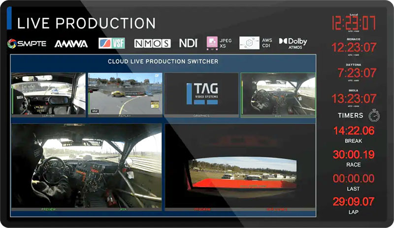Viewport: 394px width, 228px height.
Task: Click the REPLAY label under second tile
Action: 125,116
